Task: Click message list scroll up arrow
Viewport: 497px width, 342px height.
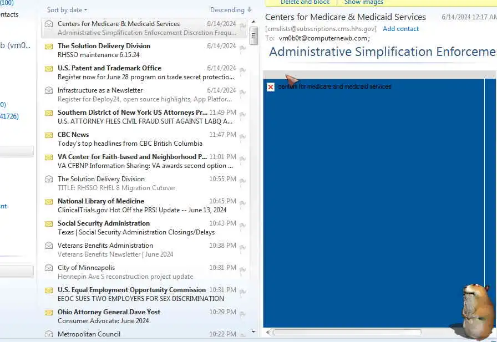Action: 253,22
